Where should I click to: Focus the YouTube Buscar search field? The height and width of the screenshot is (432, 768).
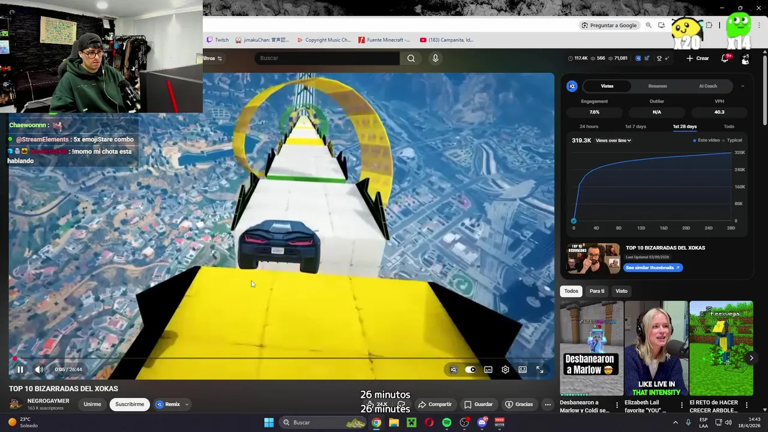point(327,58)
